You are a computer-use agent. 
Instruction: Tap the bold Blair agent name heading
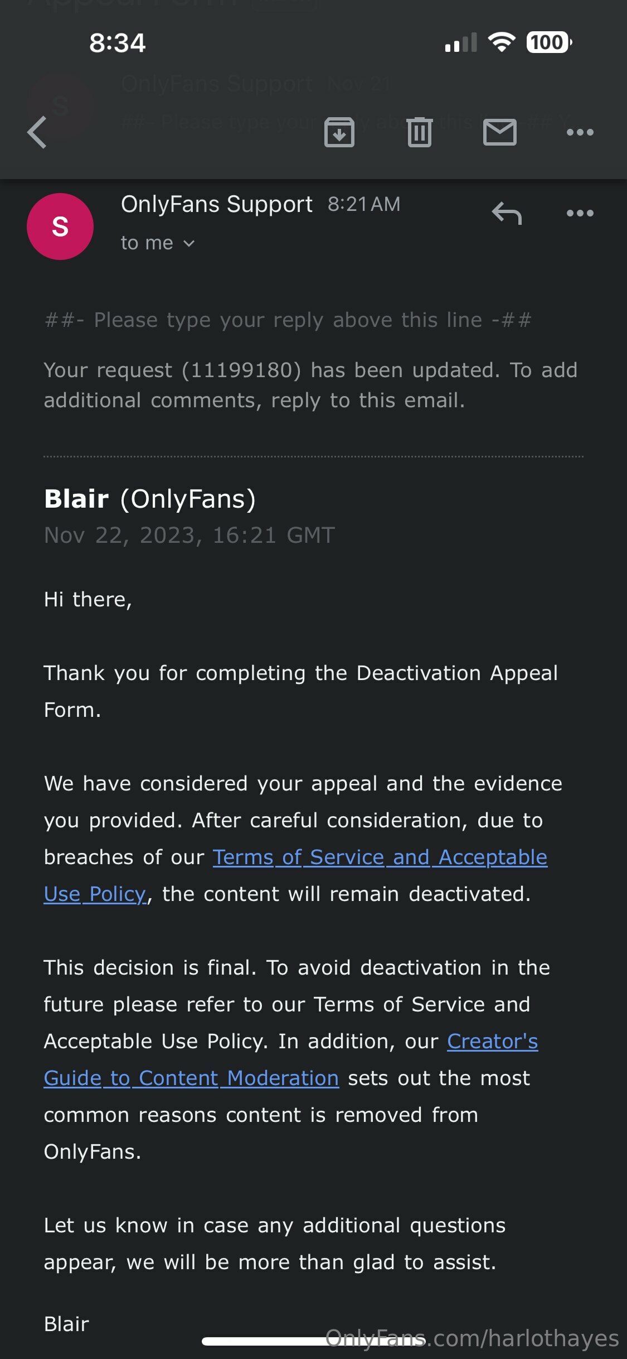pos(76,499)
